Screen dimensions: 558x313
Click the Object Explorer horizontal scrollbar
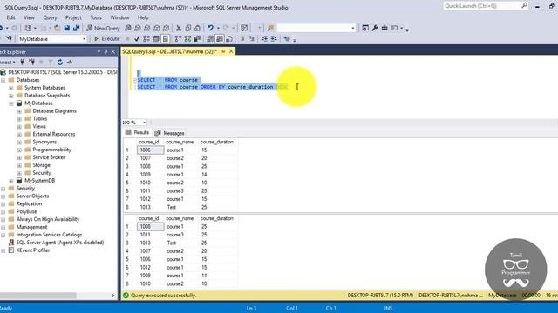pos(38,296)
